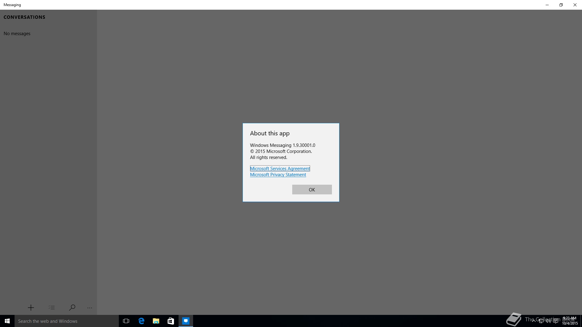Click the About this app title
The height and width of the screenshot is (327, 582).
click(x=270, y=134)
